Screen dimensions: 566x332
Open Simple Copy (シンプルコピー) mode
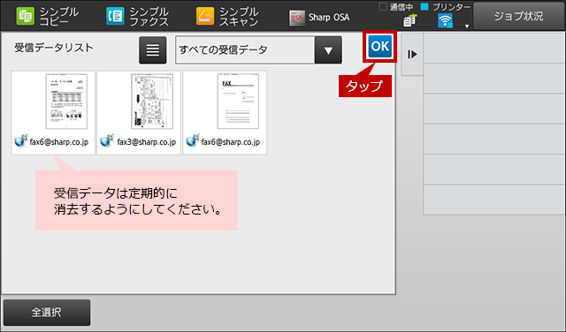pos(47,17)
